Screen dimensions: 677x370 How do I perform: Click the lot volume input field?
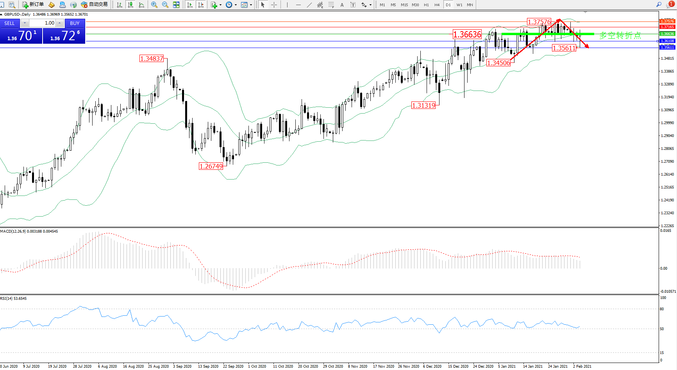pyautogui.click(x=43, y=23)
